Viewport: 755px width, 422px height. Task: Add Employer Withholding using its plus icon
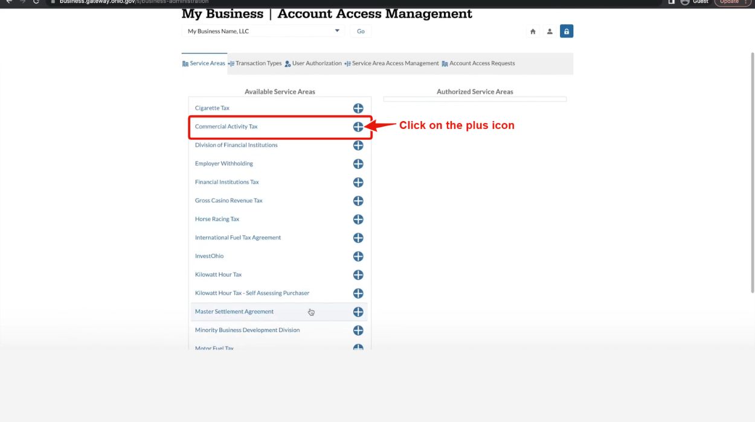tap(358, 163)
